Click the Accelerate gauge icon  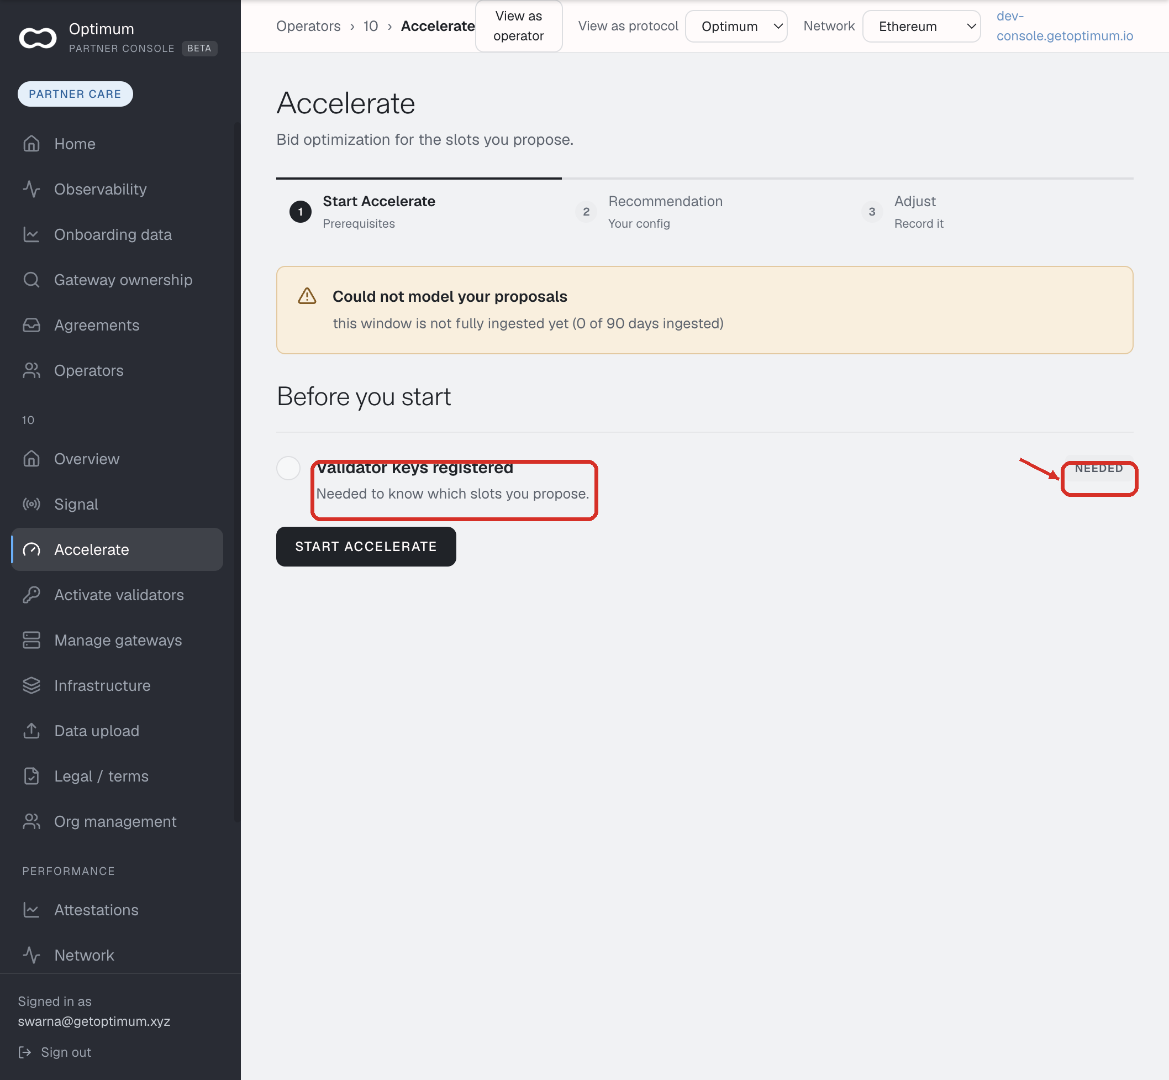point(31,549)
